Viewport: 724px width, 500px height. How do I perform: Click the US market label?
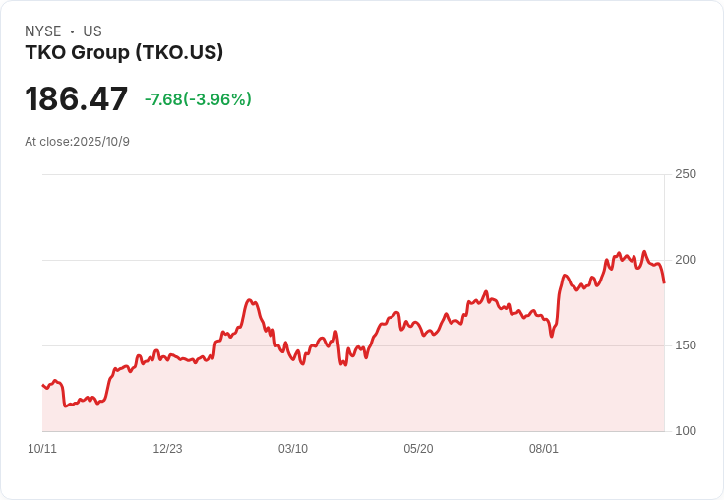pyautogui.click(x=92, y=31)
